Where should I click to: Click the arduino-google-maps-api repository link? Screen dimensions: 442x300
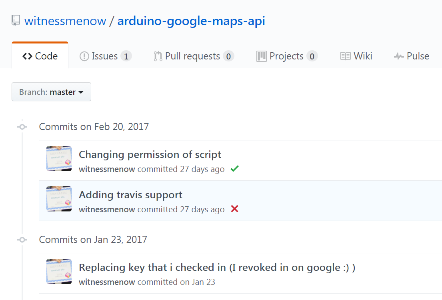tap(191, 21)
